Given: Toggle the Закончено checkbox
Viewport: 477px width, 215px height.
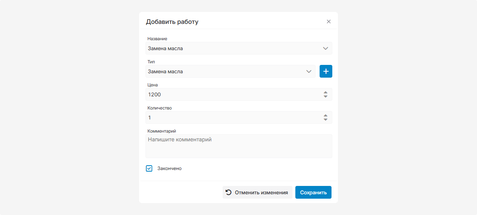Looking at the screenshot, I should tap(149, 168).
